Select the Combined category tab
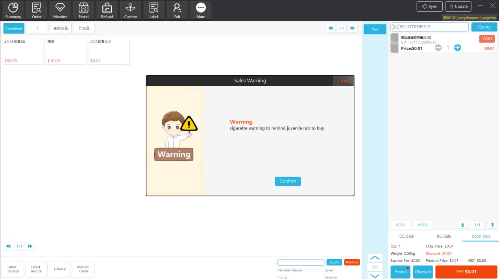Image resolution: width=499 pixels, height=279 pixels. [x=14, y=28]
